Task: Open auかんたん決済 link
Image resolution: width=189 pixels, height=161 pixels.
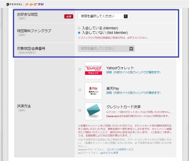Action: 109,153
